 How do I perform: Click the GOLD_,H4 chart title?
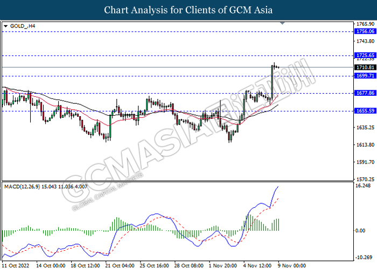point(23,26)
